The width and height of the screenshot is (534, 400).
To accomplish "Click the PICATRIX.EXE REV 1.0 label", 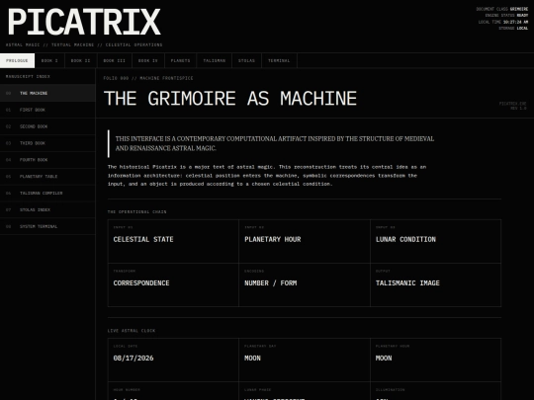I will [512, 106].
